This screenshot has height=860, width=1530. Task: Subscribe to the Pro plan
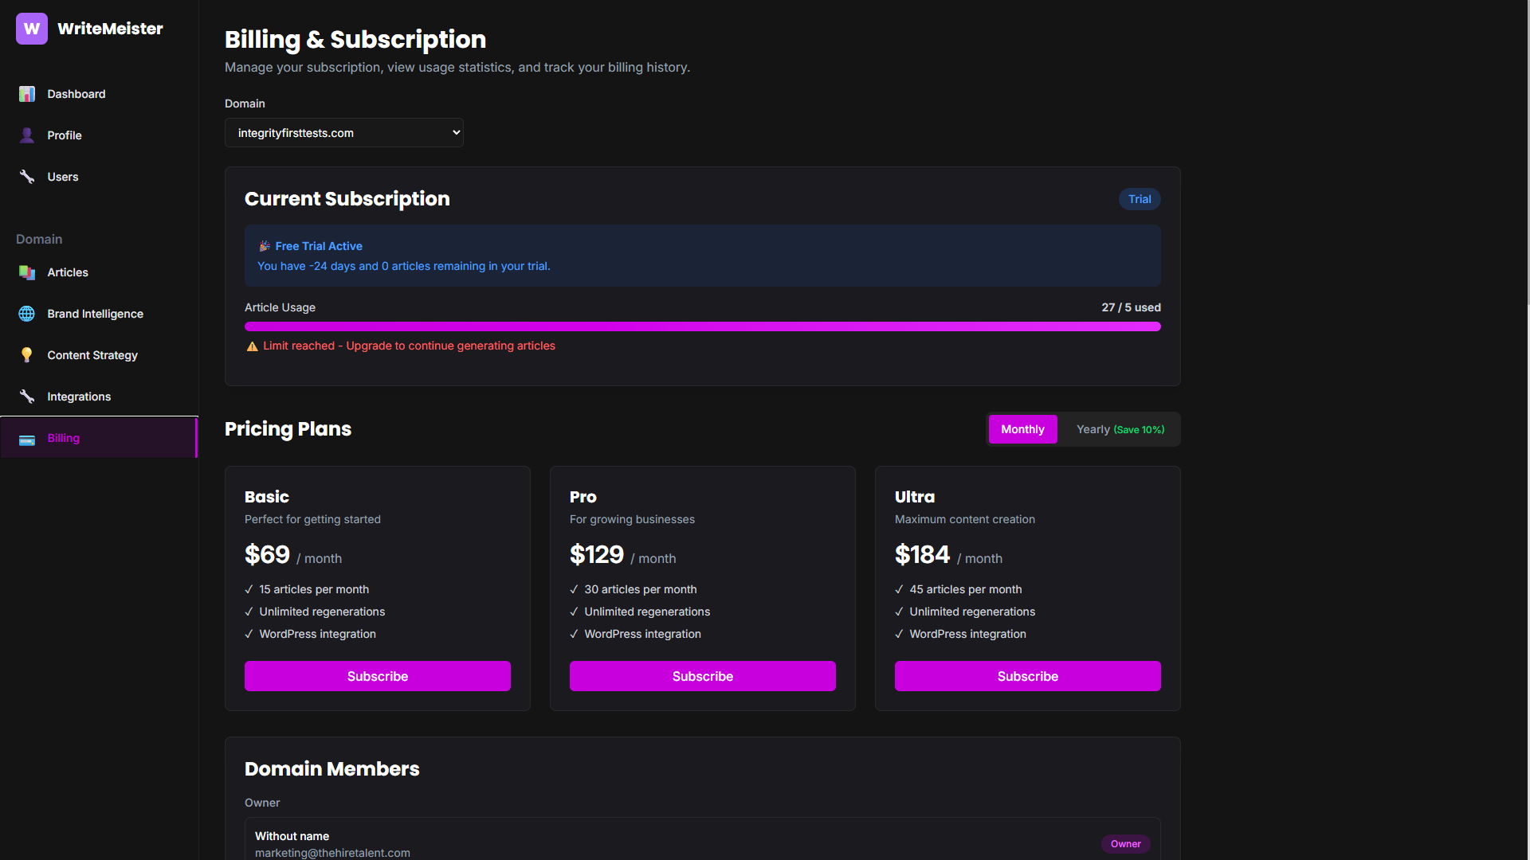(703, 676)
